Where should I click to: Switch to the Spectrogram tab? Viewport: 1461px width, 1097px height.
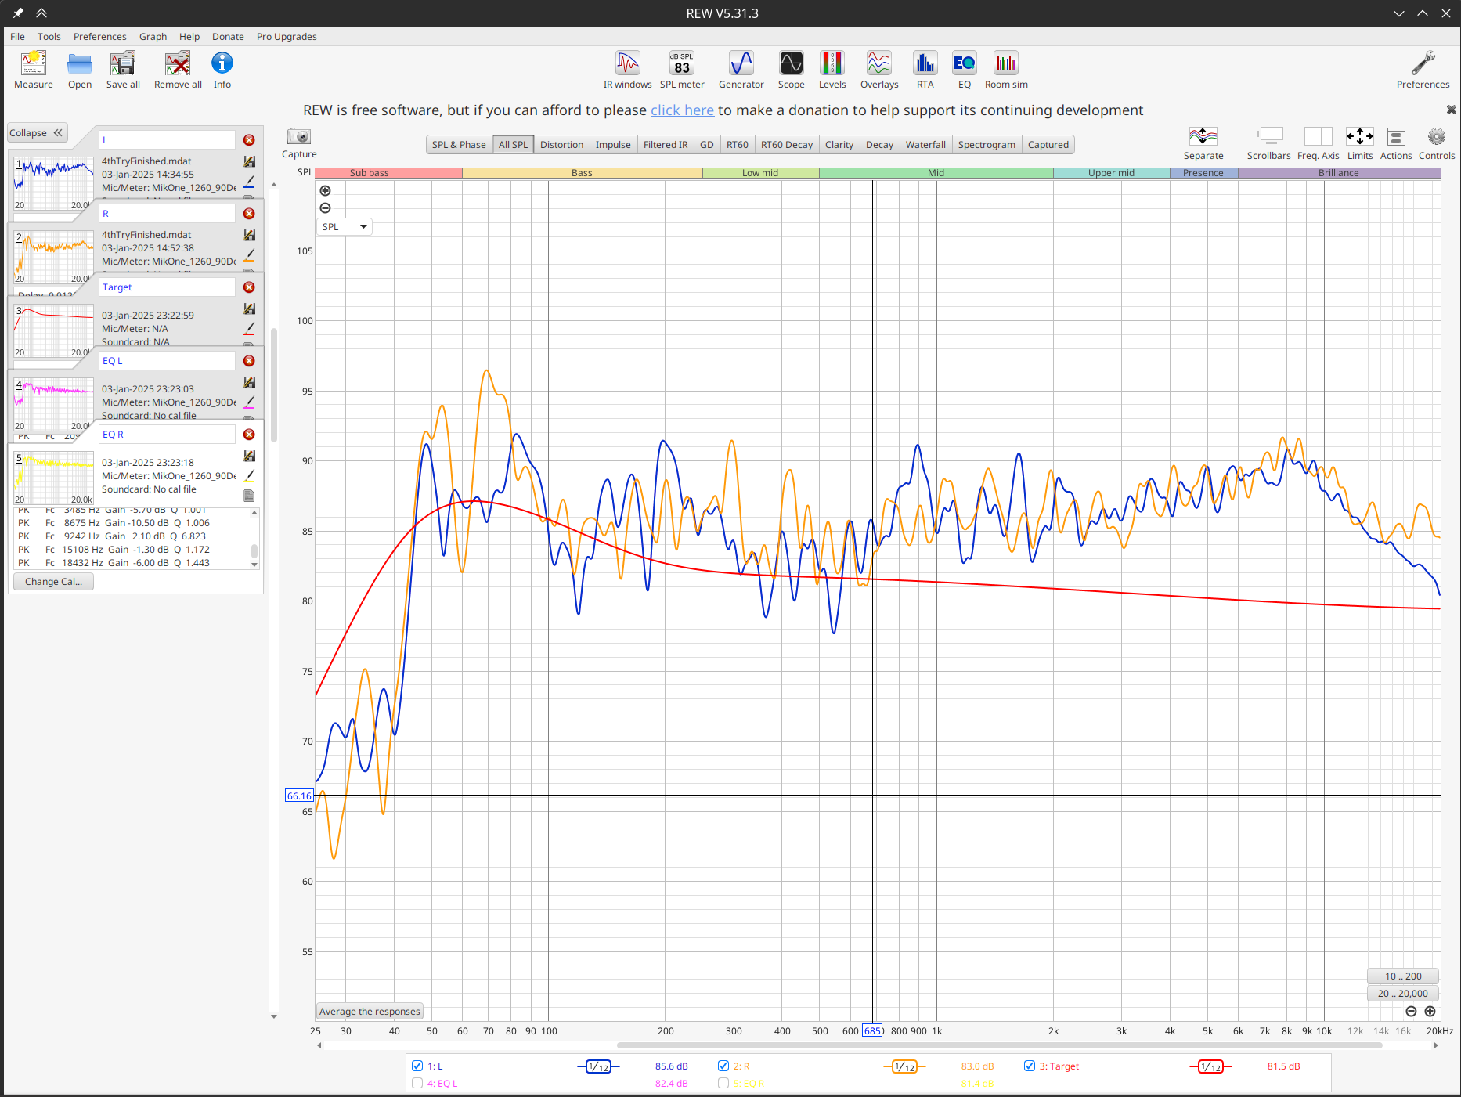[987, 145]
